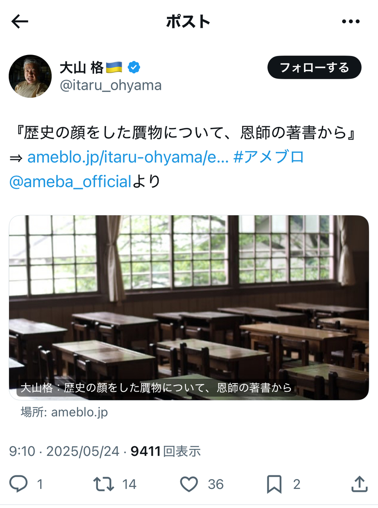View the 9411 回表示 view count
The height and width of the screenshot is (508, 378).
[166, 451]
